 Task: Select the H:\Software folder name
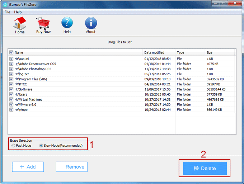point(23,89)
